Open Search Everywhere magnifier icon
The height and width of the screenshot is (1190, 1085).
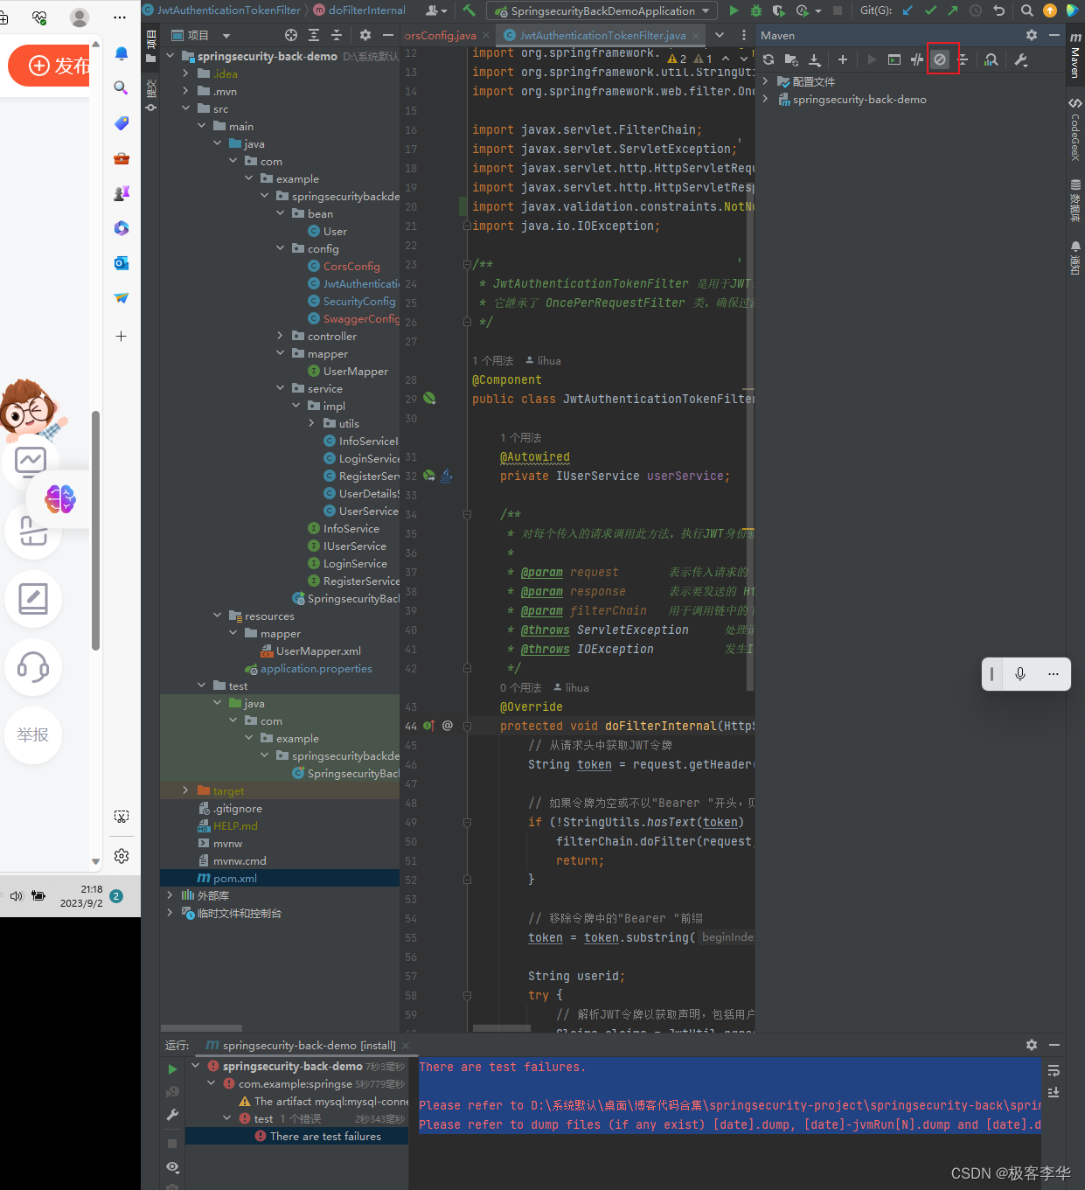pyautogui.click(x=1027, y=10)
